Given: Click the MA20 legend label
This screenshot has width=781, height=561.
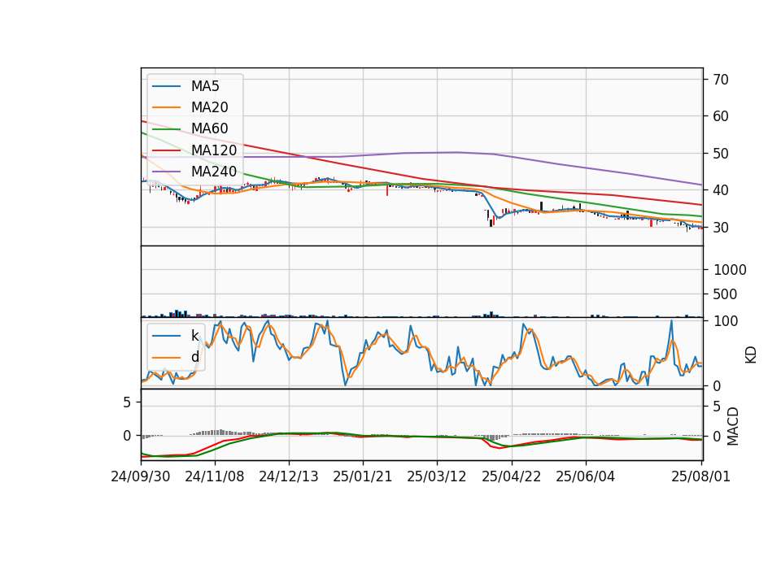Looking at the screenshot, I should click(x=210, y=107).
